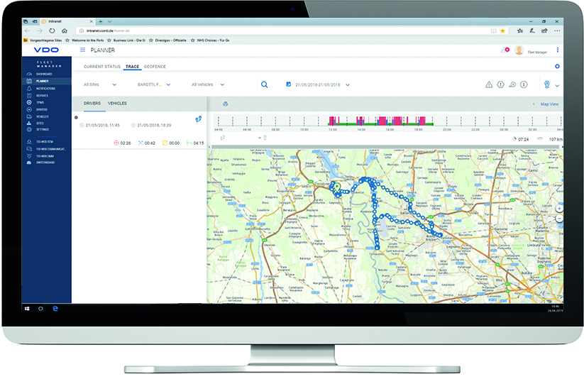The width and height of the screenshot is (584, 379).
Task: Click the start time 21/05/2018, 11:45
Action: (102, 125)
